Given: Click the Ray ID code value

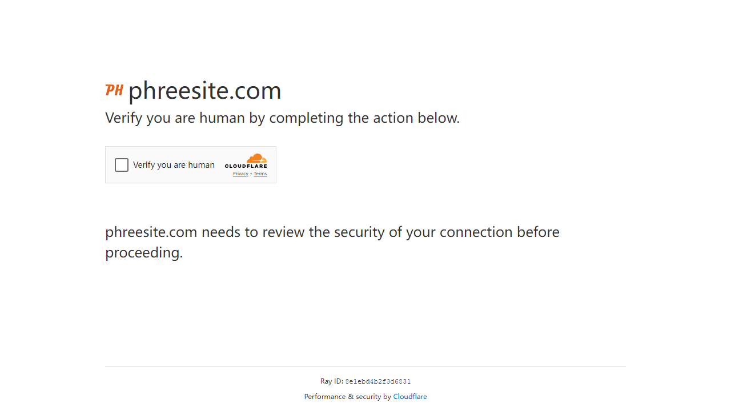Looking at the screenshot, I should click(x=378, y=381).
